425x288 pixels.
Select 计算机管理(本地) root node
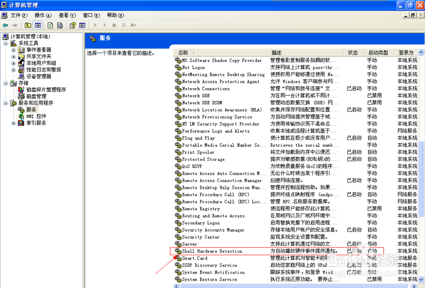(30, 36)
